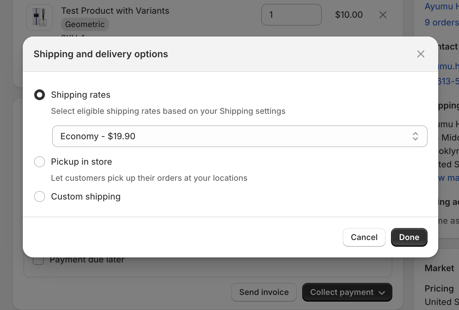Choose the Pickup in store option
The height and width of the screenshot is (310, 459).
[x=40, y=162]
